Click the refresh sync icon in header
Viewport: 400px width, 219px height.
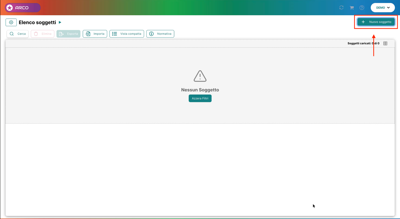click(341, 8)
